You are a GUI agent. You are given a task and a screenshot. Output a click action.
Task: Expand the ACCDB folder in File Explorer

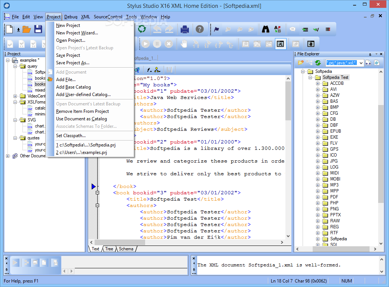tap(318, 84)
